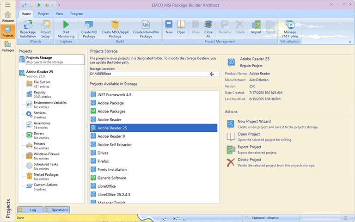Switch to the View ribbon tab
The width and height of the screenshot is (355, 222).
point(59,14)
